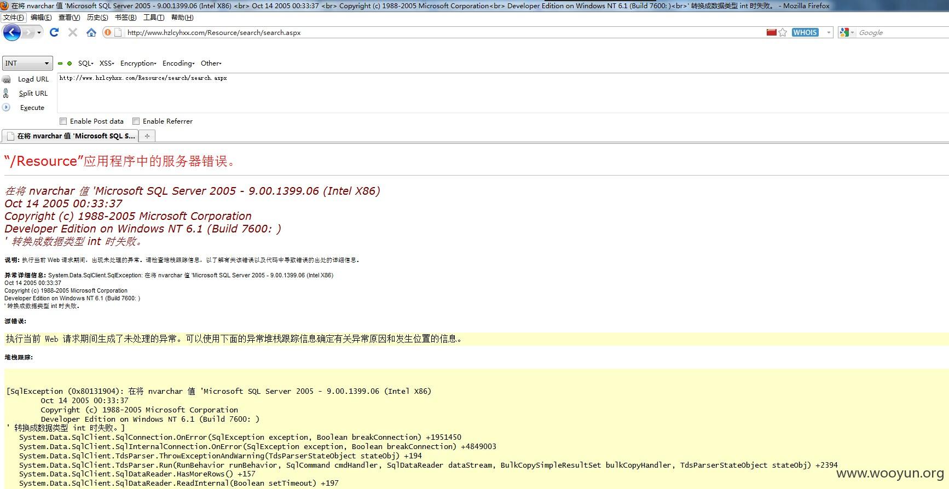The width and height of the screenshot is (949, 489).
Task: Click the 'SqlDataReader.HasMoreRows() +157' line
Action: click(x=137, y=474)
